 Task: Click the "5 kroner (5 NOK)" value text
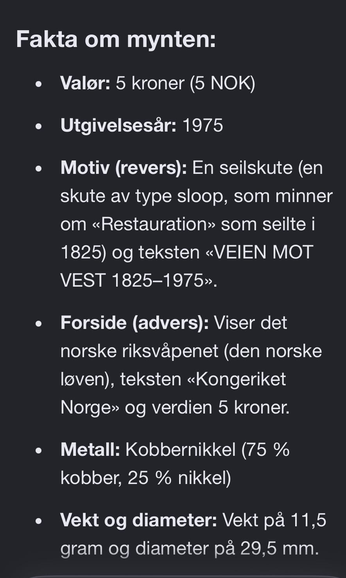click(185, 83)
